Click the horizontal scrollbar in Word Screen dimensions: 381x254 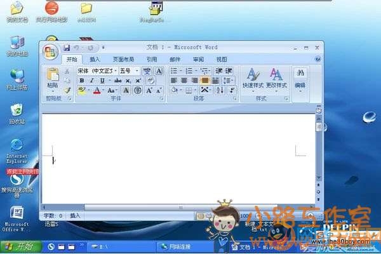click(181, 208)
